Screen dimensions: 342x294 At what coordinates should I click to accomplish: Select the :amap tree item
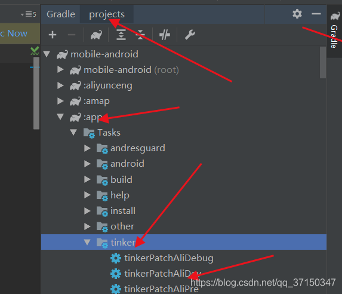pos(184,101)
